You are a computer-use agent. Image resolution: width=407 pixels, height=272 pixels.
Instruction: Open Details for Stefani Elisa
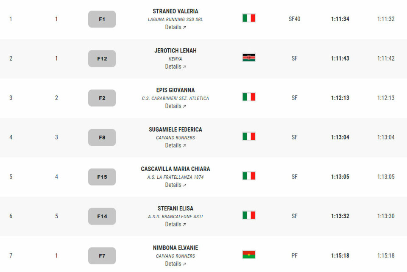click(176, 224)
